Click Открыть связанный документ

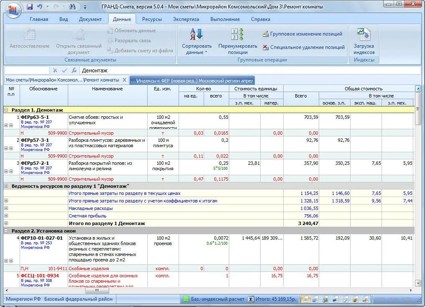[79, 41]
